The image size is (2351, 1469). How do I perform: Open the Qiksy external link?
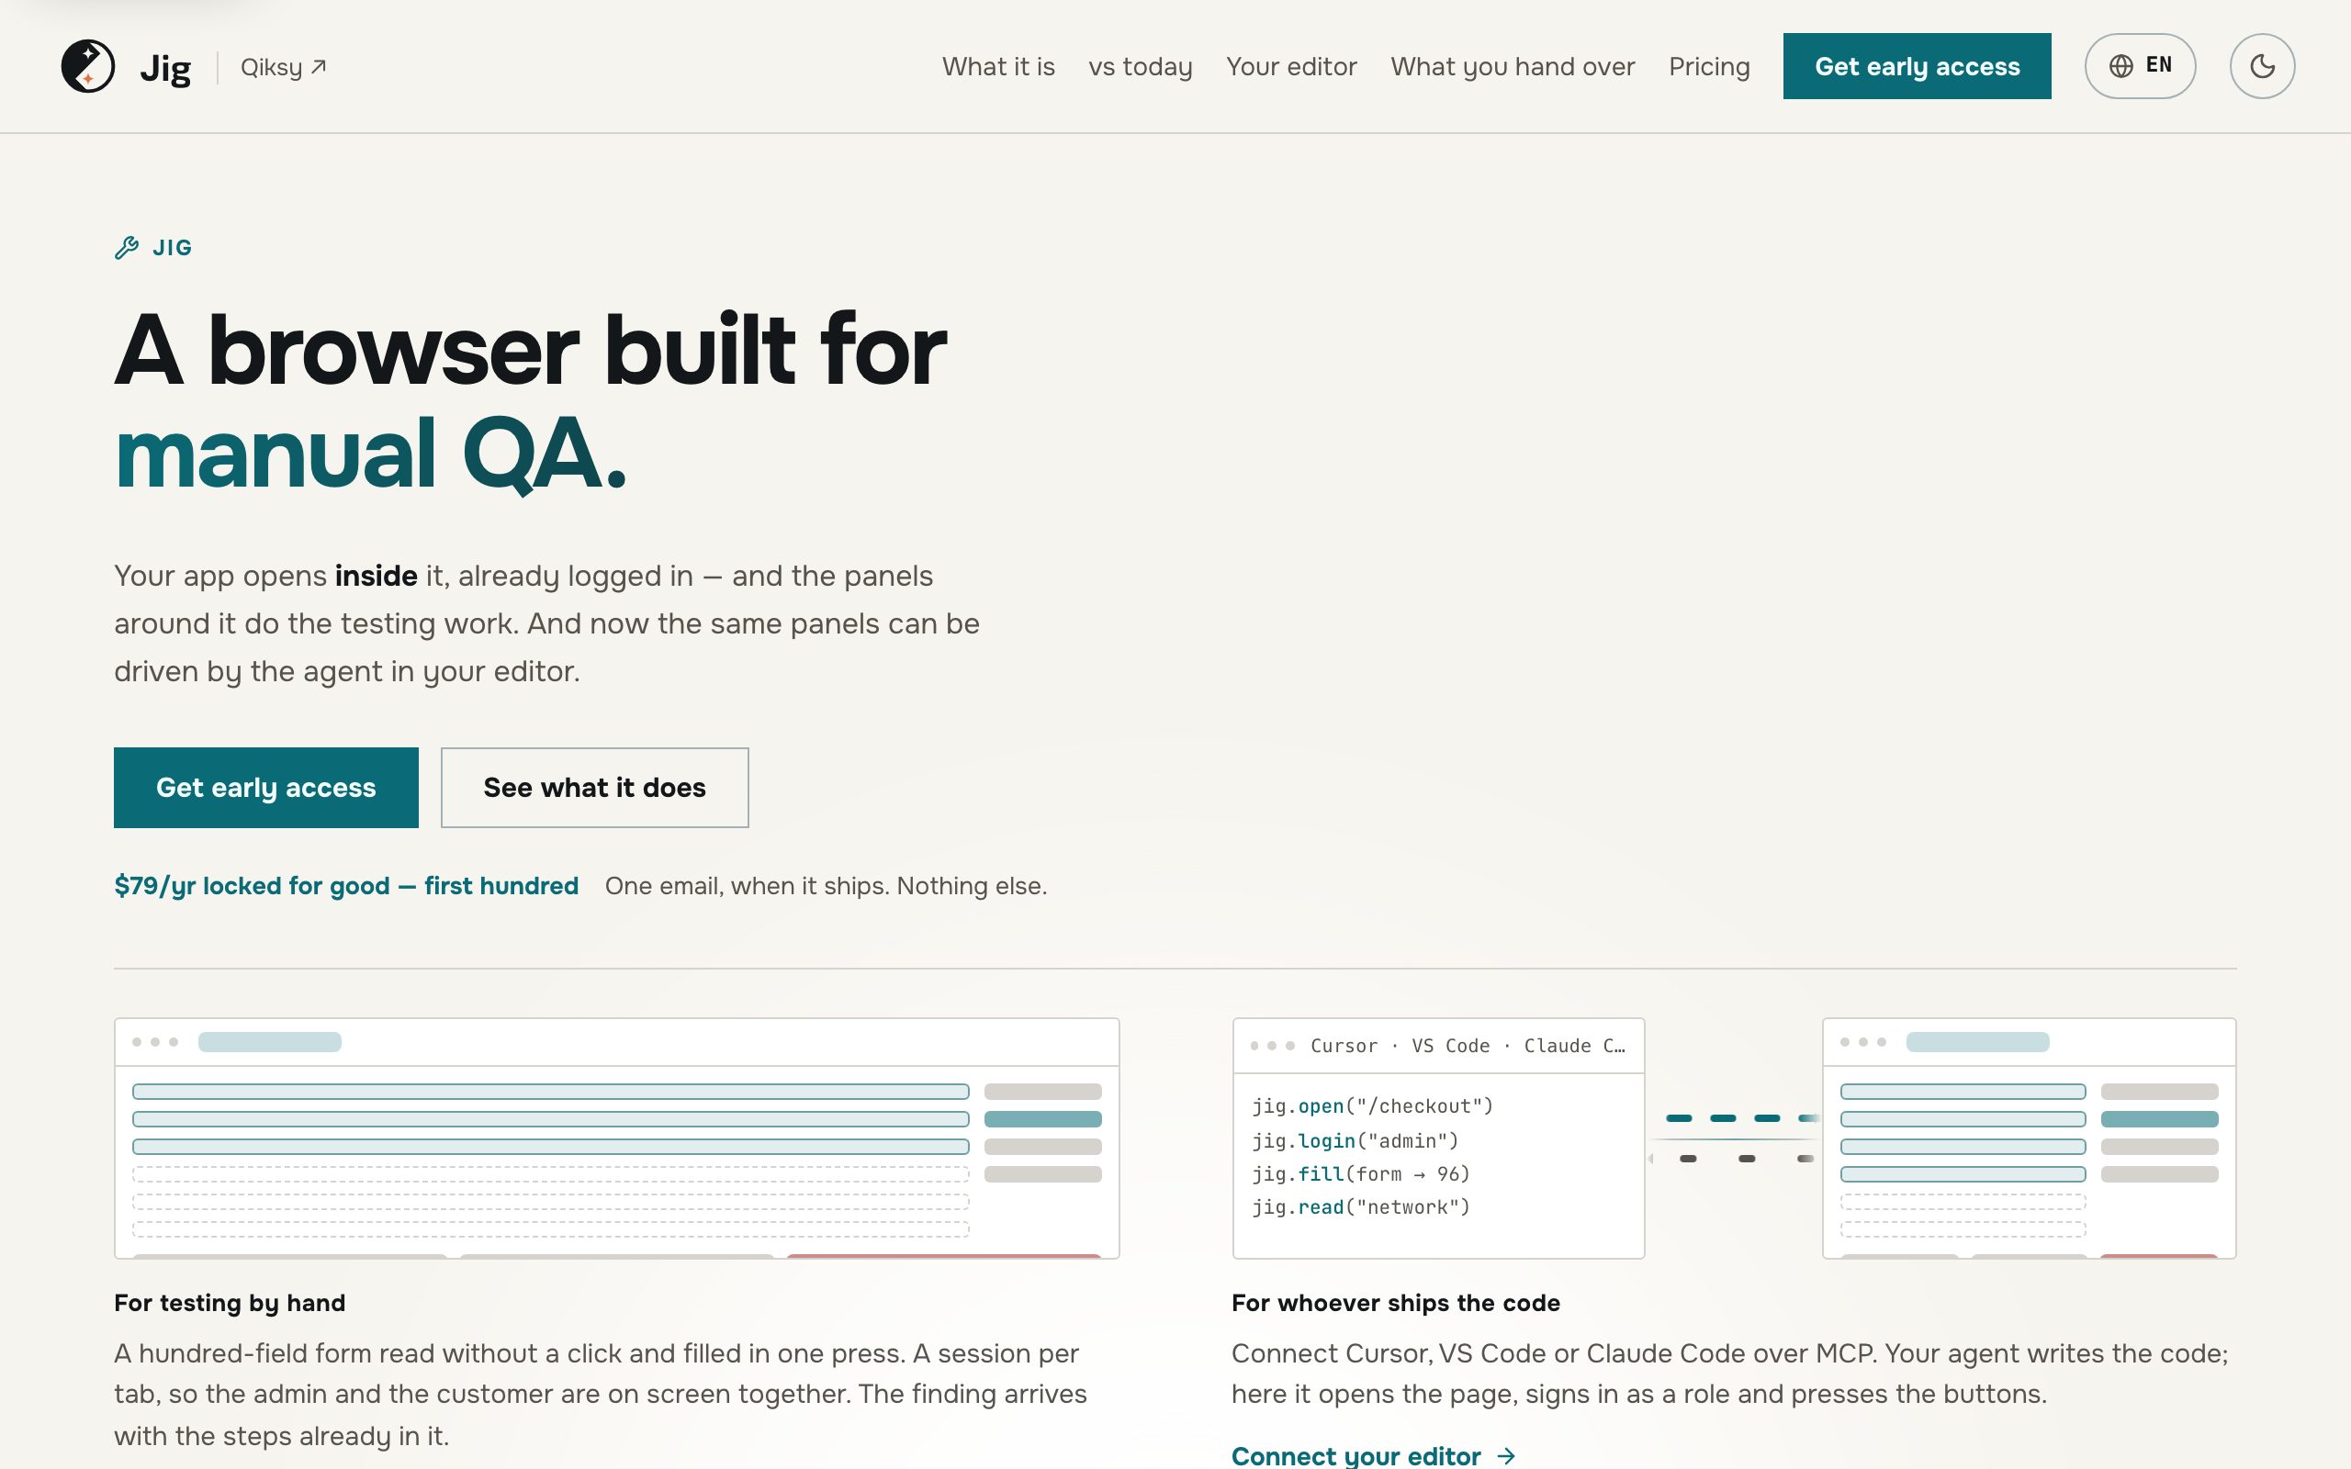tap(283, 67)
